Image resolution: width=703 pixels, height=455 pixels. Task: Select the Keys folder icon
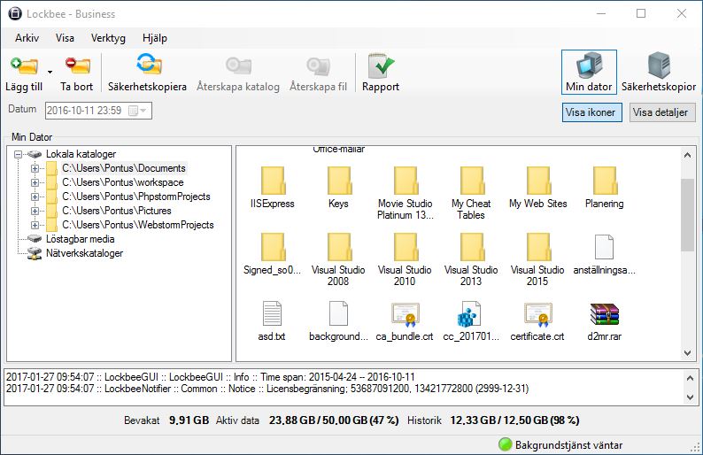tap(339, 181)
